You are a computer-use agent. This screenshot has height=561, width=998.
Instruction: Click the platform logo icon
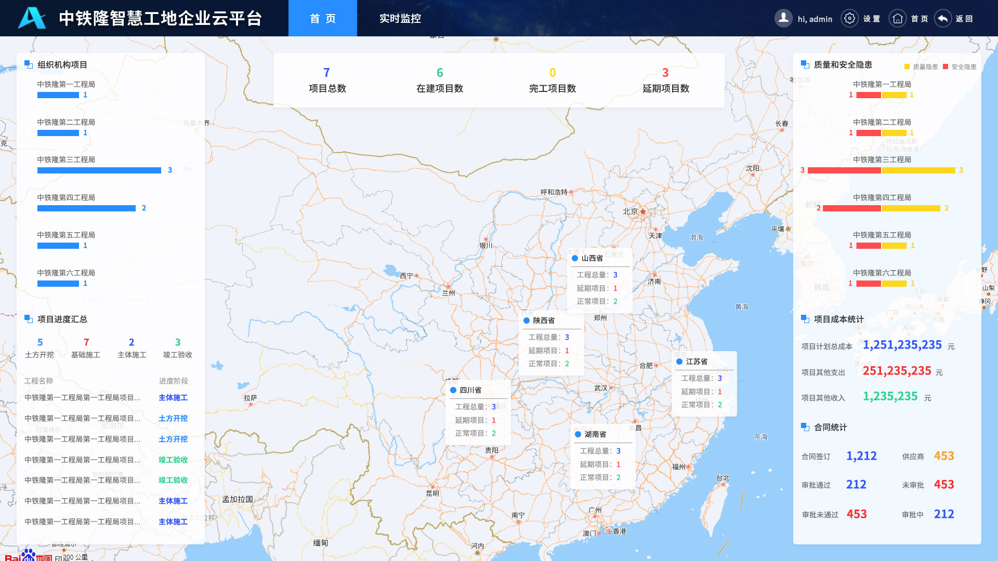pos(32,18)
